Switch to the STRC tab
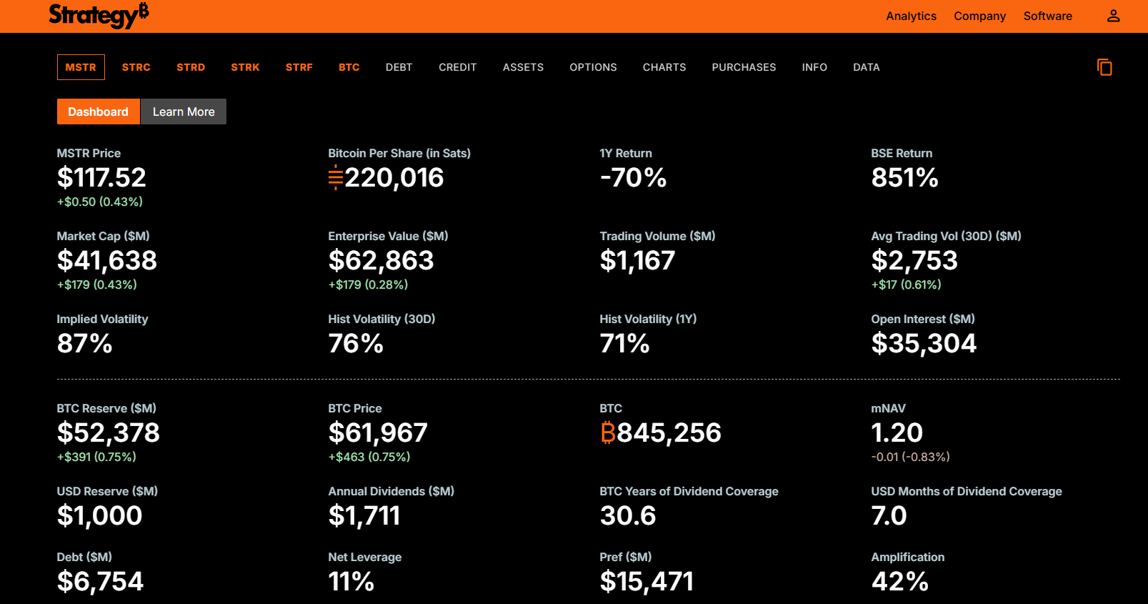This screenshot has width=1148, height=604. tap(136, 67)
